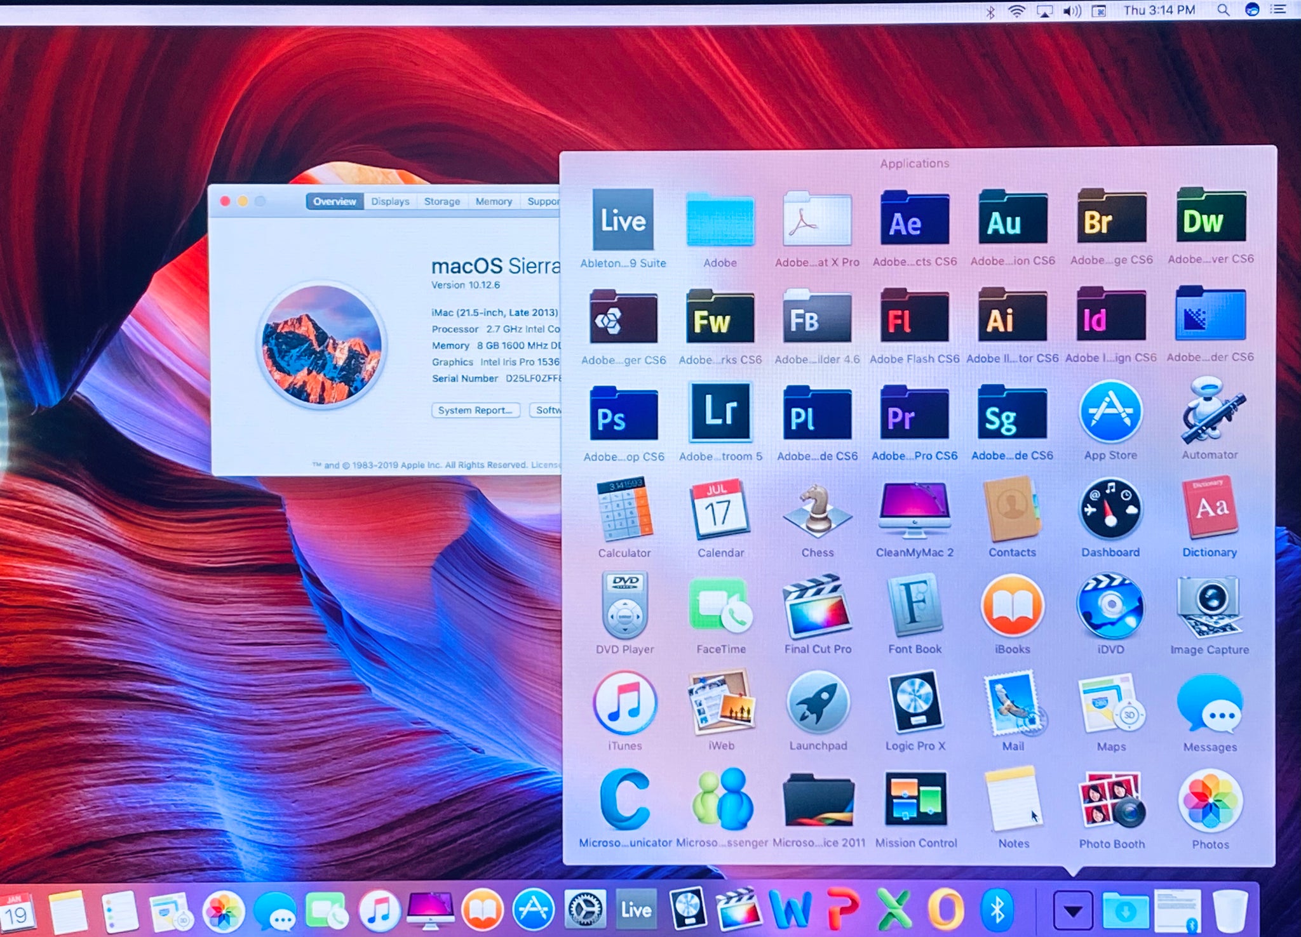The height and width of the screenshot is (937, 1301).
Task: Open Maps from Applications stack
Action: (1111, 703)
